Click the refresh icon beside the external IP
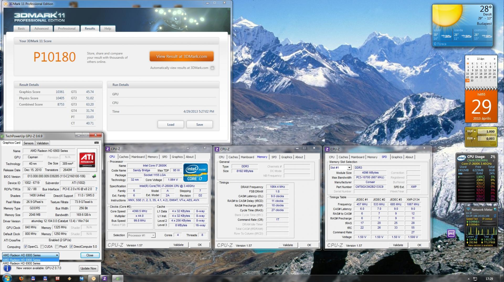 pos(495,216)
